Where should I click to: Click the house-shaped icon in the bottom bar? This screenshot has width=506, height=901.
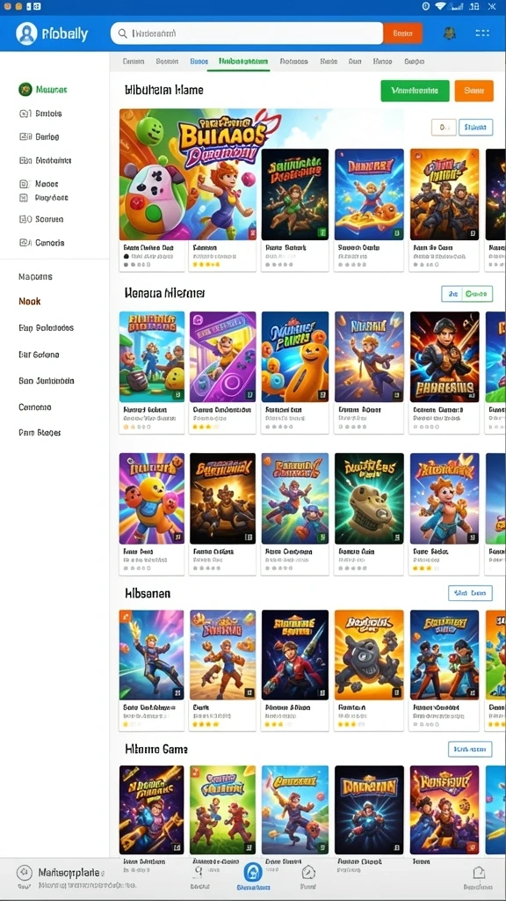click(x=308, y=872)
